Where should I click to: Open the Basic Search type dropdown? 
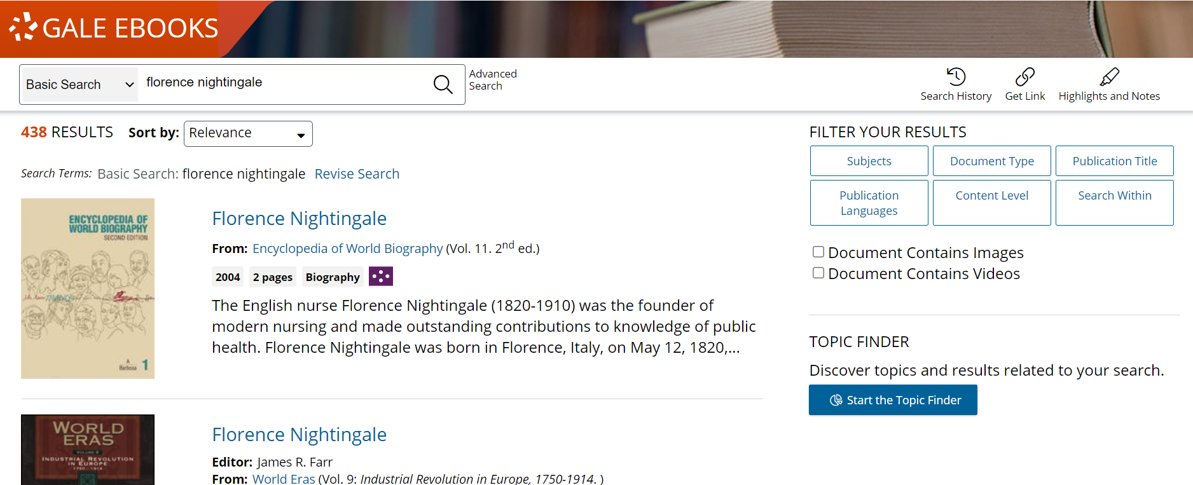(79, 85)
